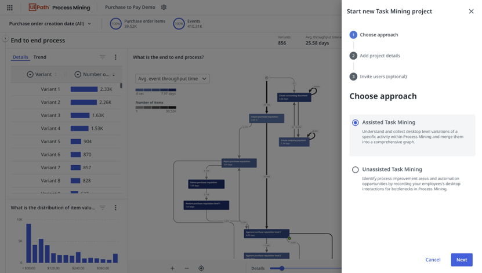Click the Invite users (optional) step label
This screenshot has width=482, height=273.
pos(383,77)
